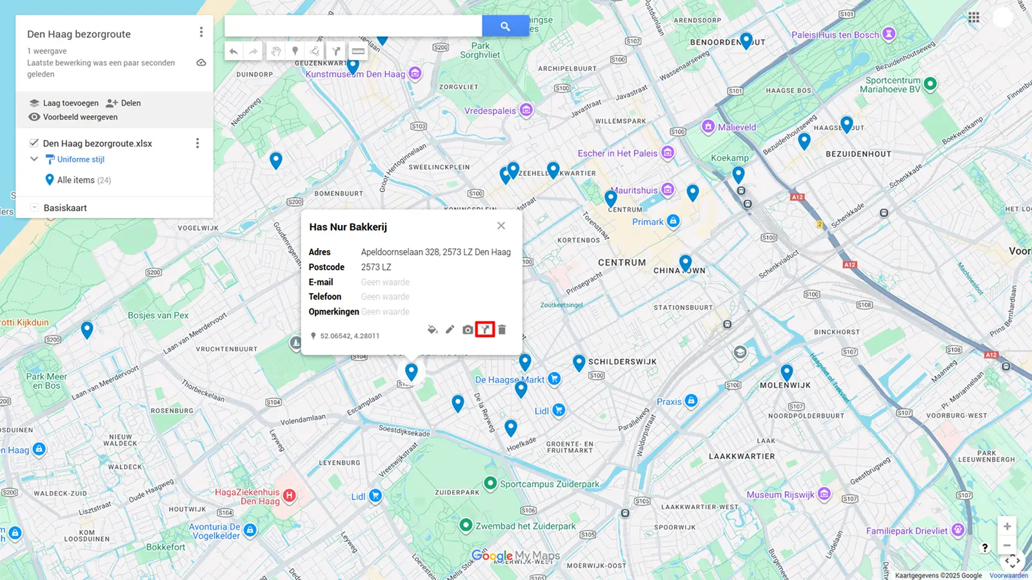Open the three-dot menu next to map title
Viewport: 1032px width, 580px height.
tap(201, 32)
